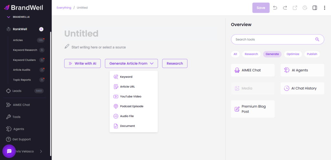331x160 pixels.
Task: Open the purple live chat bubble
Action: click(x=9, y=151)
